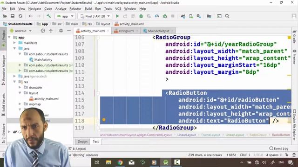
Task: Open file icon in main toolbar
Action: coord(5,16)
